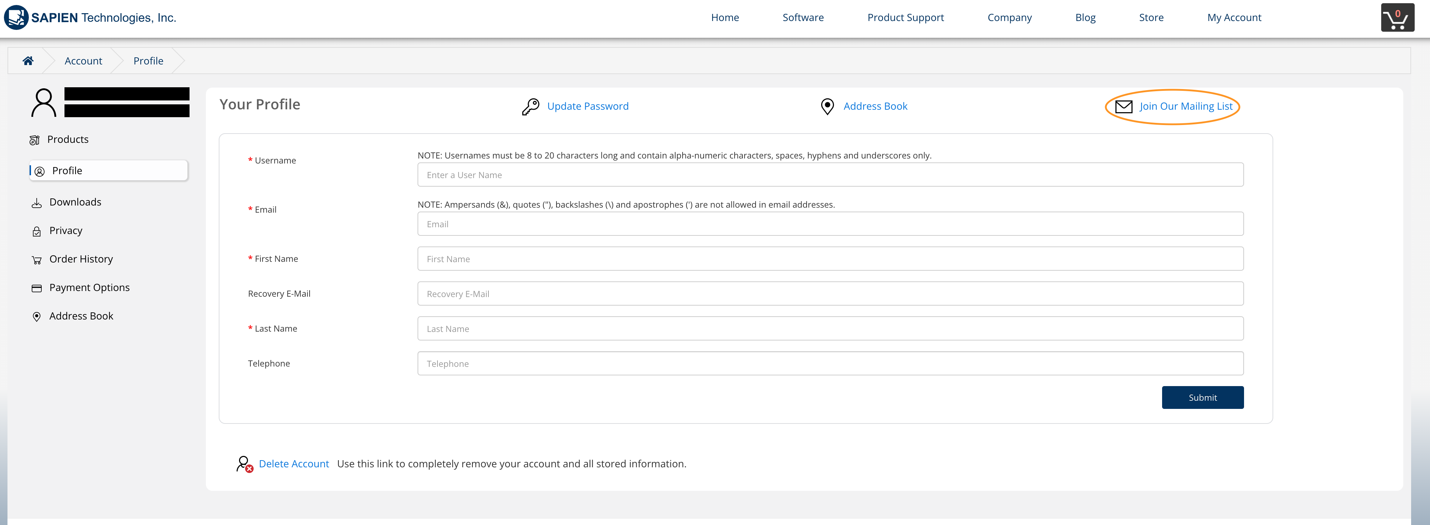Click Join Our Mailing List link
The height and width of the screenshot is (525, 1430).
(1186, 106)
